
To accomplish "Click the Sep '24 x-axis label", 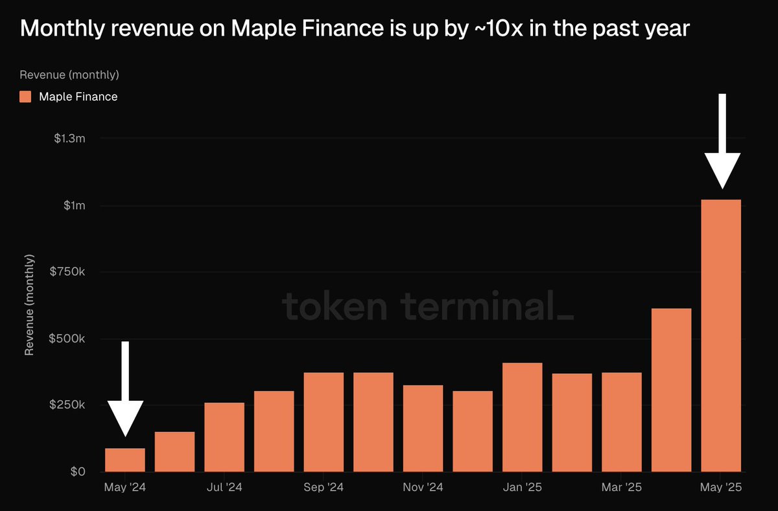I will 323,487.
